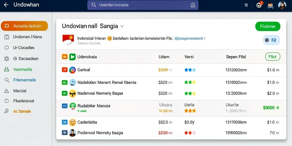Click the Indonesia flag icon
The image size is (292, 146).
click(x=68, y=39)
